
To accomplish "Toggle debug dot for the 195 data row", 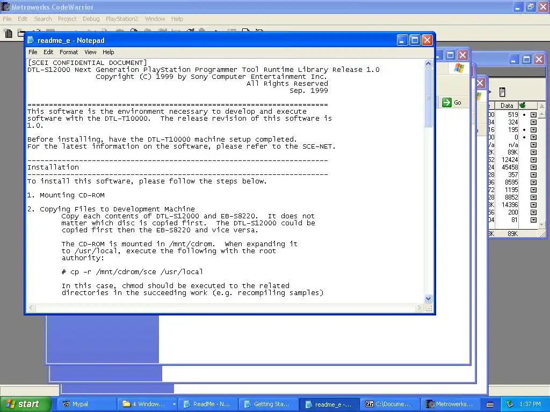I will pyautogui.click(x=524, y=130).
